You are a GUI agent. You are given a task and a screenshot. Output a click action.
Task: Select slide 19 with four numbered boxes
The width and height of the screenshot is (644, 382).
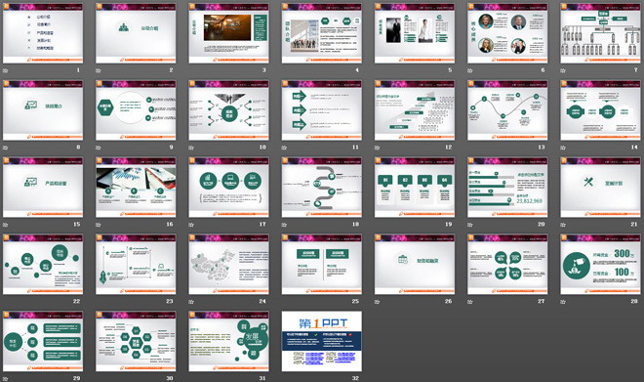pyautogui.click(x=415, y=188)
